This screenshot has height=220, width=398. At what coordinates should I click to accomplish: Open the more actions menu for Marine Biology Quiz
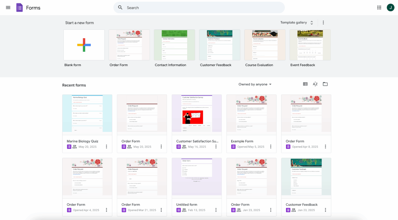[106, 146]
